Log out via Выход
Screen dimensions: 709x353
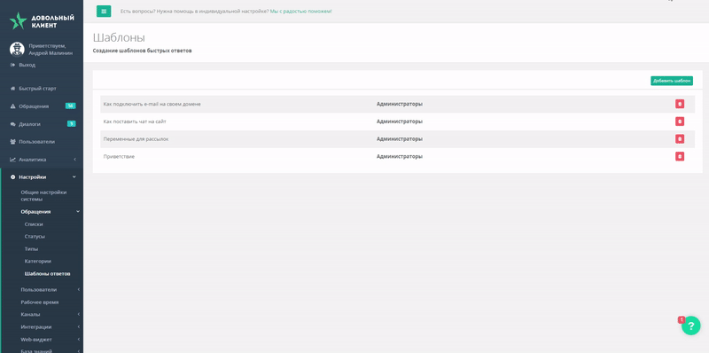[27, 65]
